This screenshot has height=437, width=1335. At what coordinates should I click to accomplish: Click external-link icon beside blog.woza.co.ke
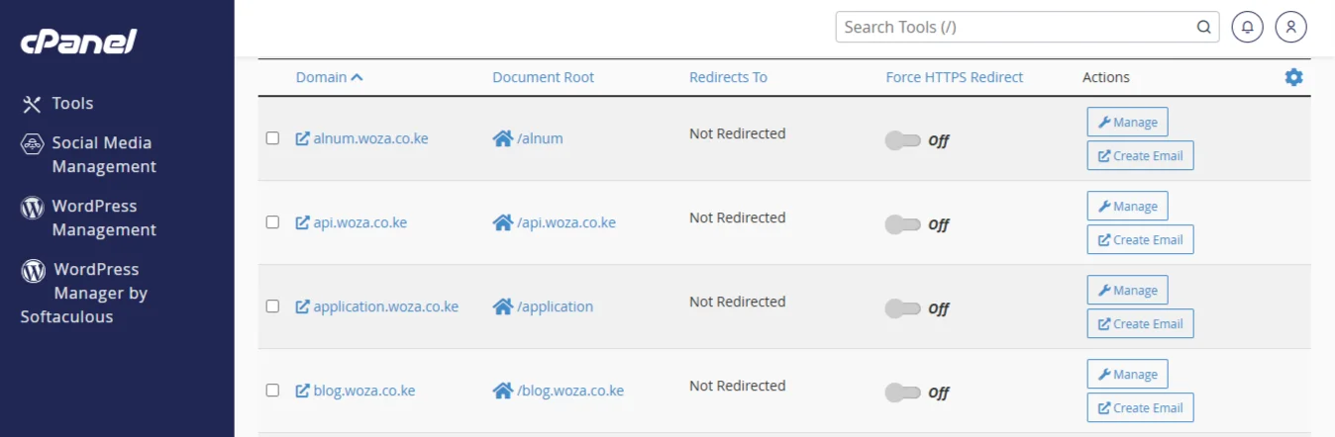pos(303,391)
